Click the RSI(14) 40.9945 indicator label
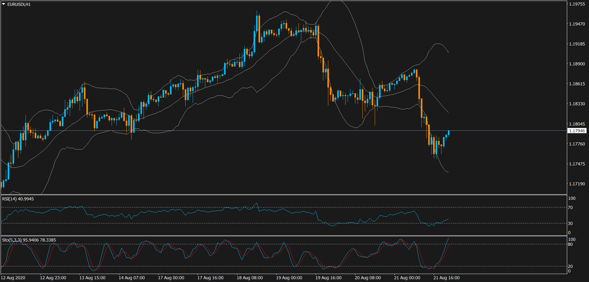The height and width of the screenshot is (282, 589). pos(18,199)
